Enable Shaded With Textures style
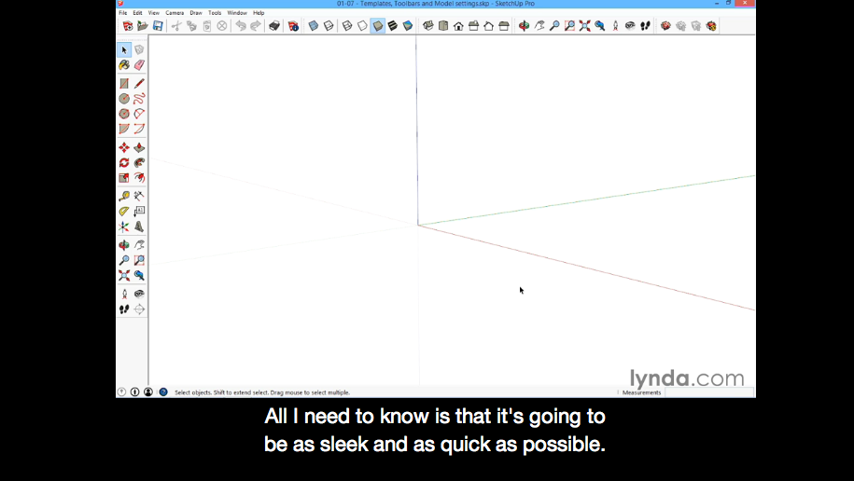854x481 pixels. click(393, 25)
